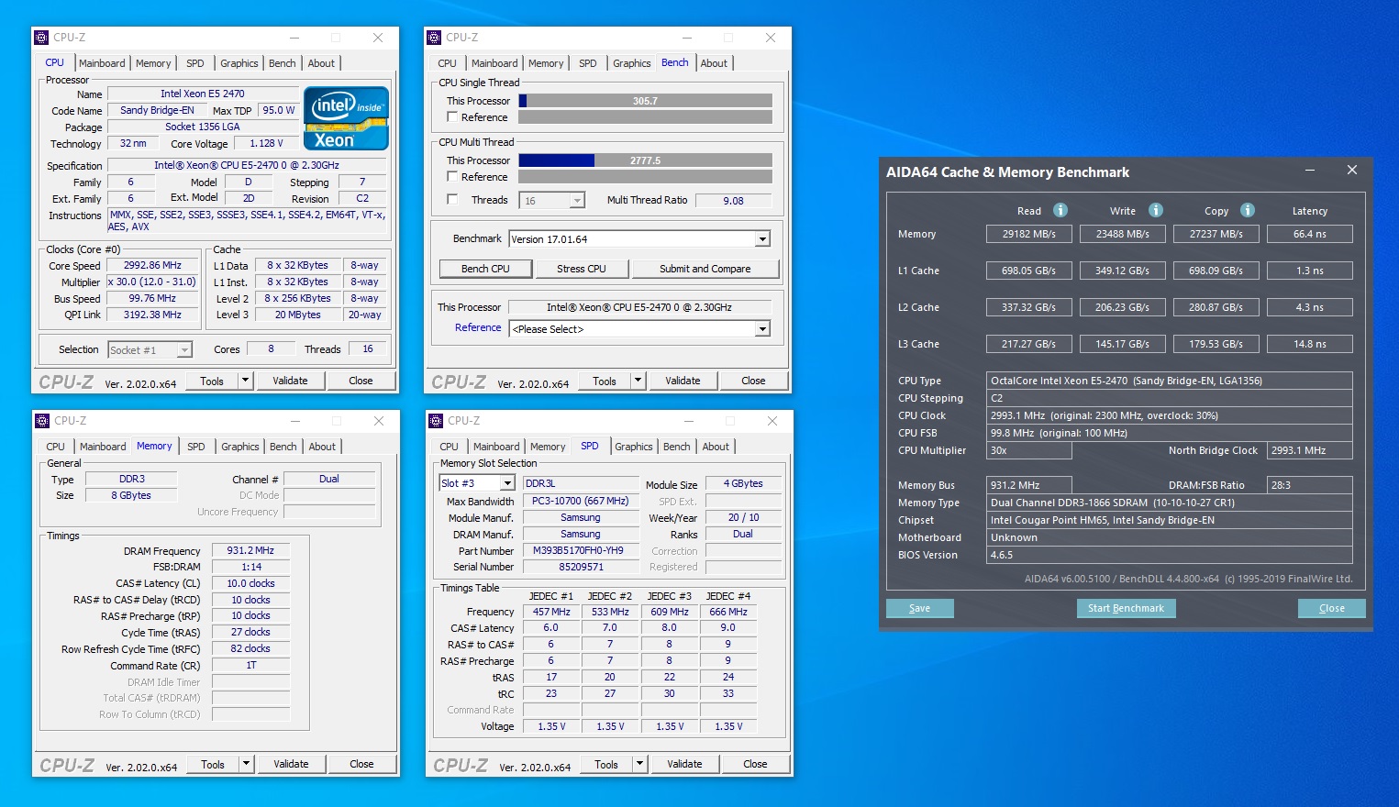The width and height of the screenshot is (1399, 807).
Task: Open the About tab in the CPU window
Action: [x=321, y=63]
